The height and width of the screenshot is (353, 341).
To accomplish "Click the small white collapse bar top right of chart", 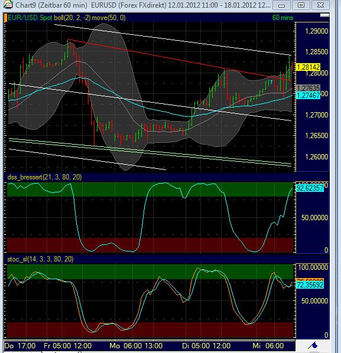I will 324,15.
